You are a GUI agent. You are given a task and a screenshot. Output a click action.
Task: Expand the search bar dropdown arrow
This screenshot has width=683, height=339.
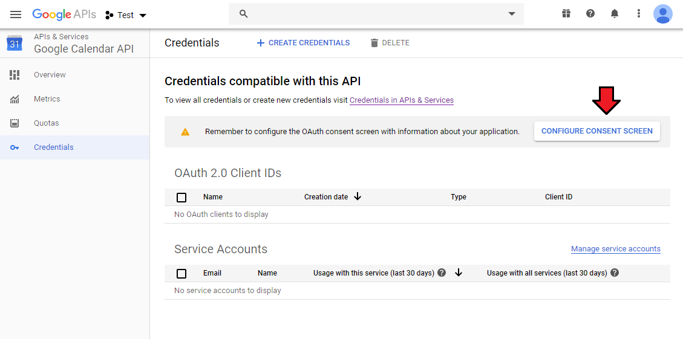click(x=512, y=14)
